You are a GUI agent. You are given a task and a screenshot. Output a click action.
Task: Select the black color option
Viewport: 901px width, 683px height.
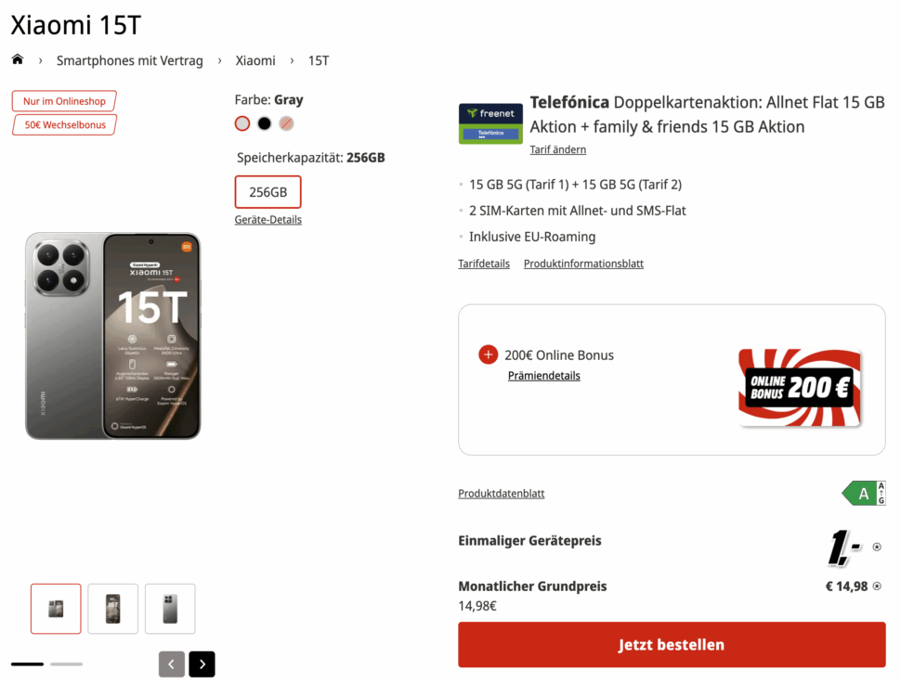tap(264, 122)
